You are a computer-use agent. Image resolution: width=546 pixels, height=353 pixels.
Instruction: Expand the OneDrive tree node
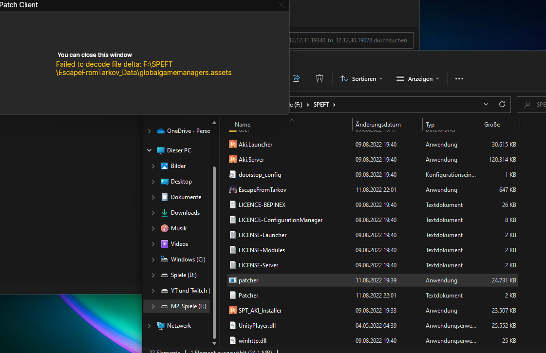[150, 131]
